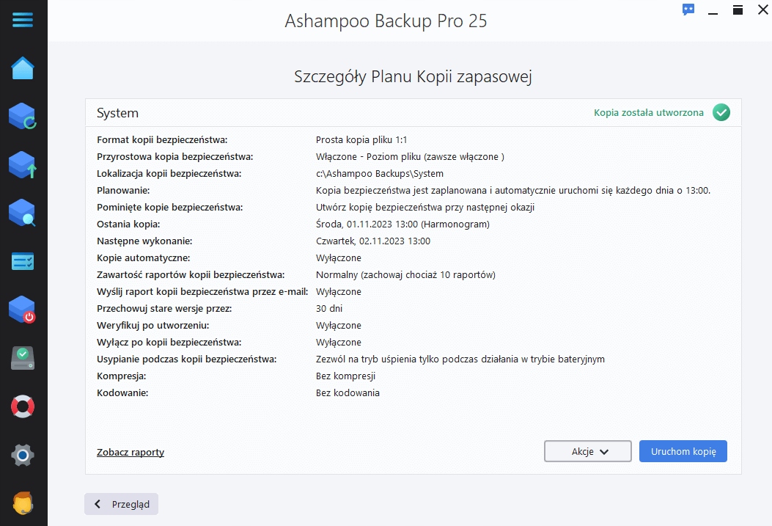Open the Zobacz raporty link
The image size is (772, 526).
pos(130,452)
